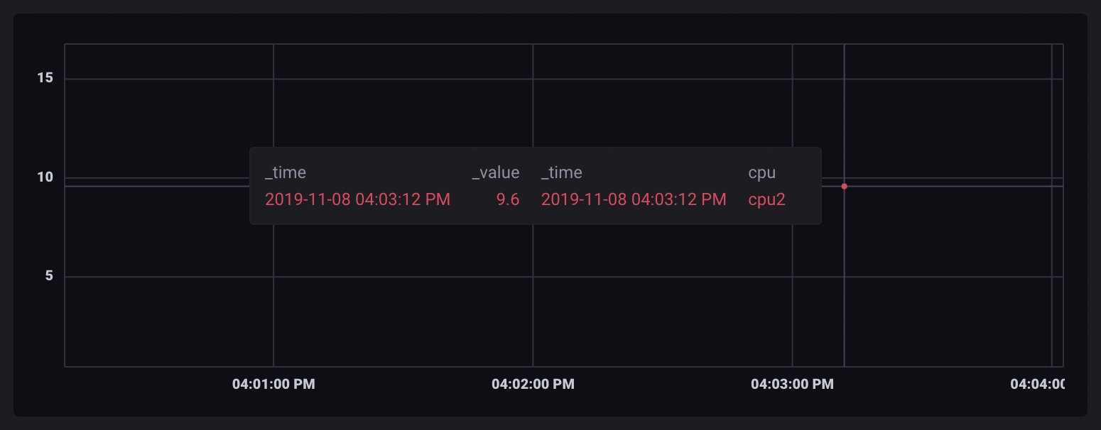1101x430 pixels.
Task: Click the vertical crosshair line under the data point
Action: pos(844,298)
